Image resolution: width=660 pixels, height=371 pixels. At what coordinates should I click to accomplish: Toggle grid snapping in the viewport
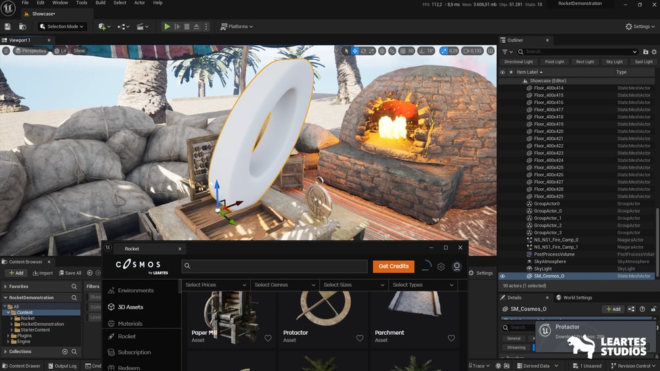[403, 51]
